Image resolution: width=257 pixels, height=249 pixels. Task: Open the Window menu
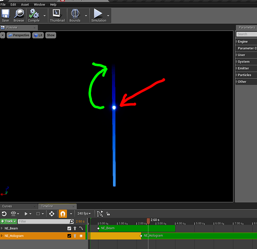39,4
